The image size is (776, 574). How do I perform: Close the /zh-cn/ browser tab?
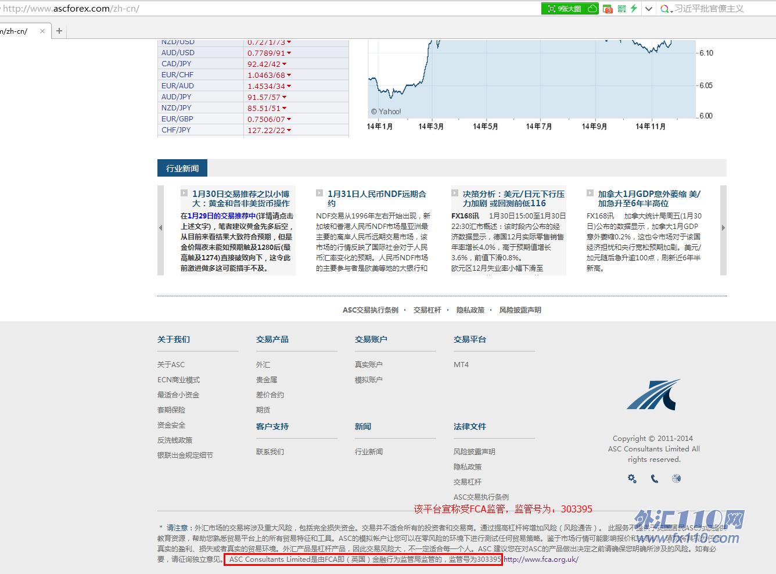tap(42, 31)
